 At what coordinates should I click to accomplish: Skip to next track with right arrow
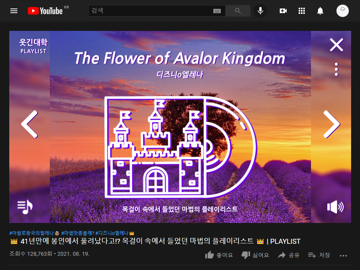click(331, 124)
